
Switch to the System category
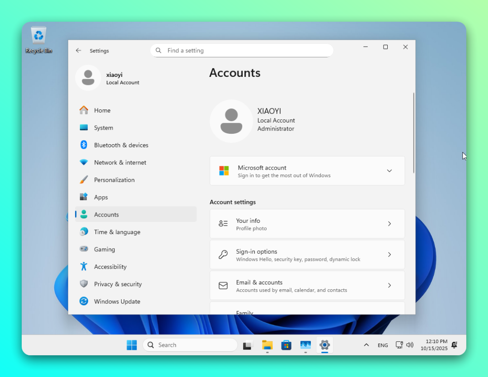tap(103, 128)
